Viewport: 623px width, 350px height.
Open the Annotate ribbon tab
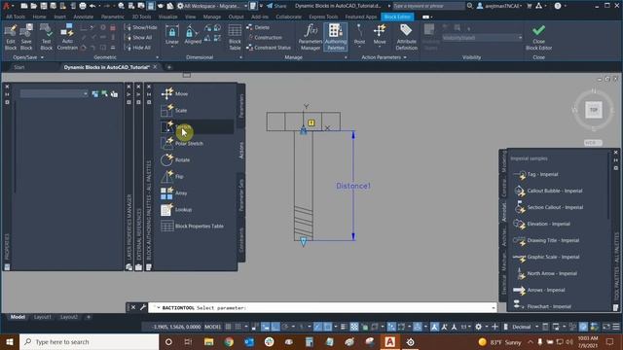point(84,17)
